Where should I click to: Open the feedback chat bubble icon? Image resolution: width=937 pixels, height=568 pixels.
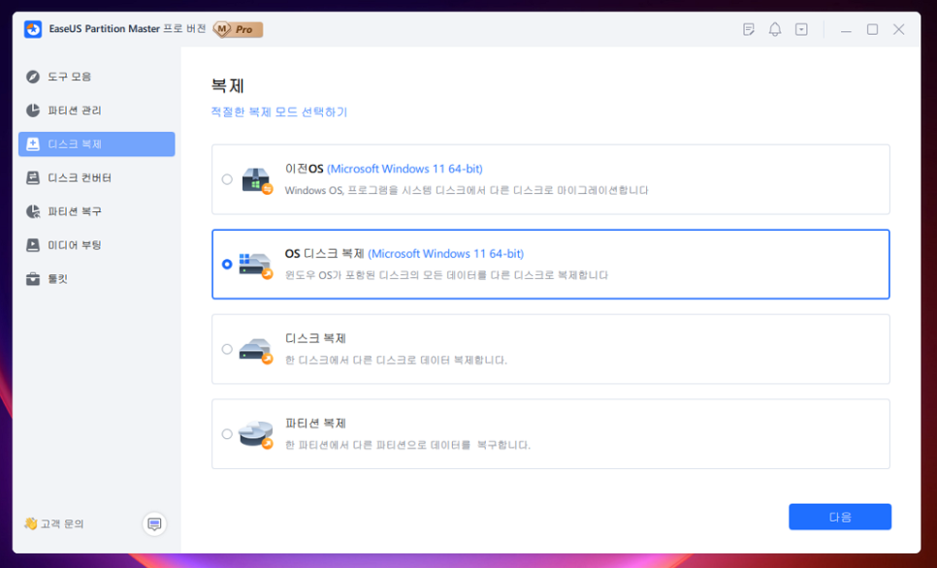click(154, 523)
